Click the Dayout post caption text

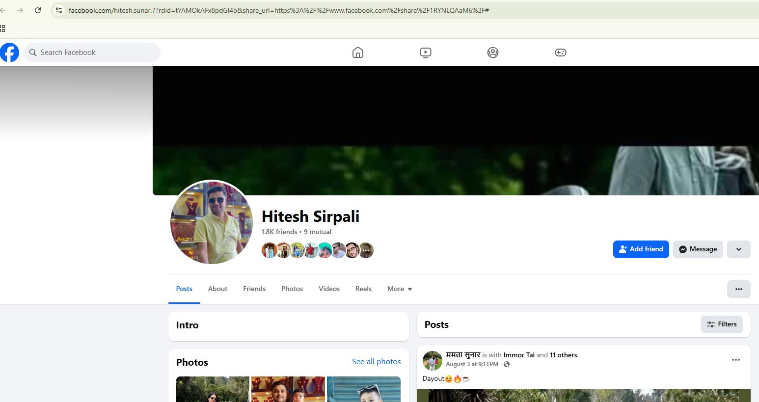(x=446, y=379)
